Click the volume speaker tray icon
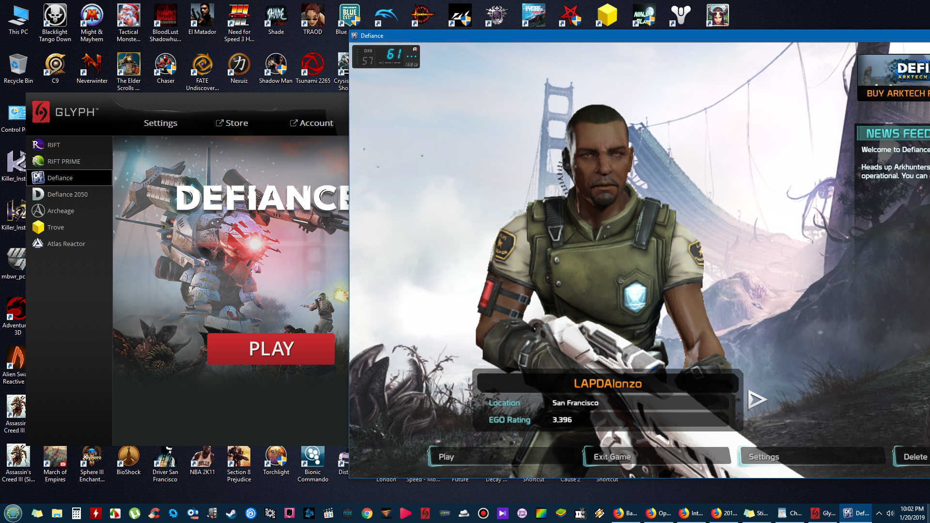Image resolution: width=930 pixels, height=523 pixels. 890,513
